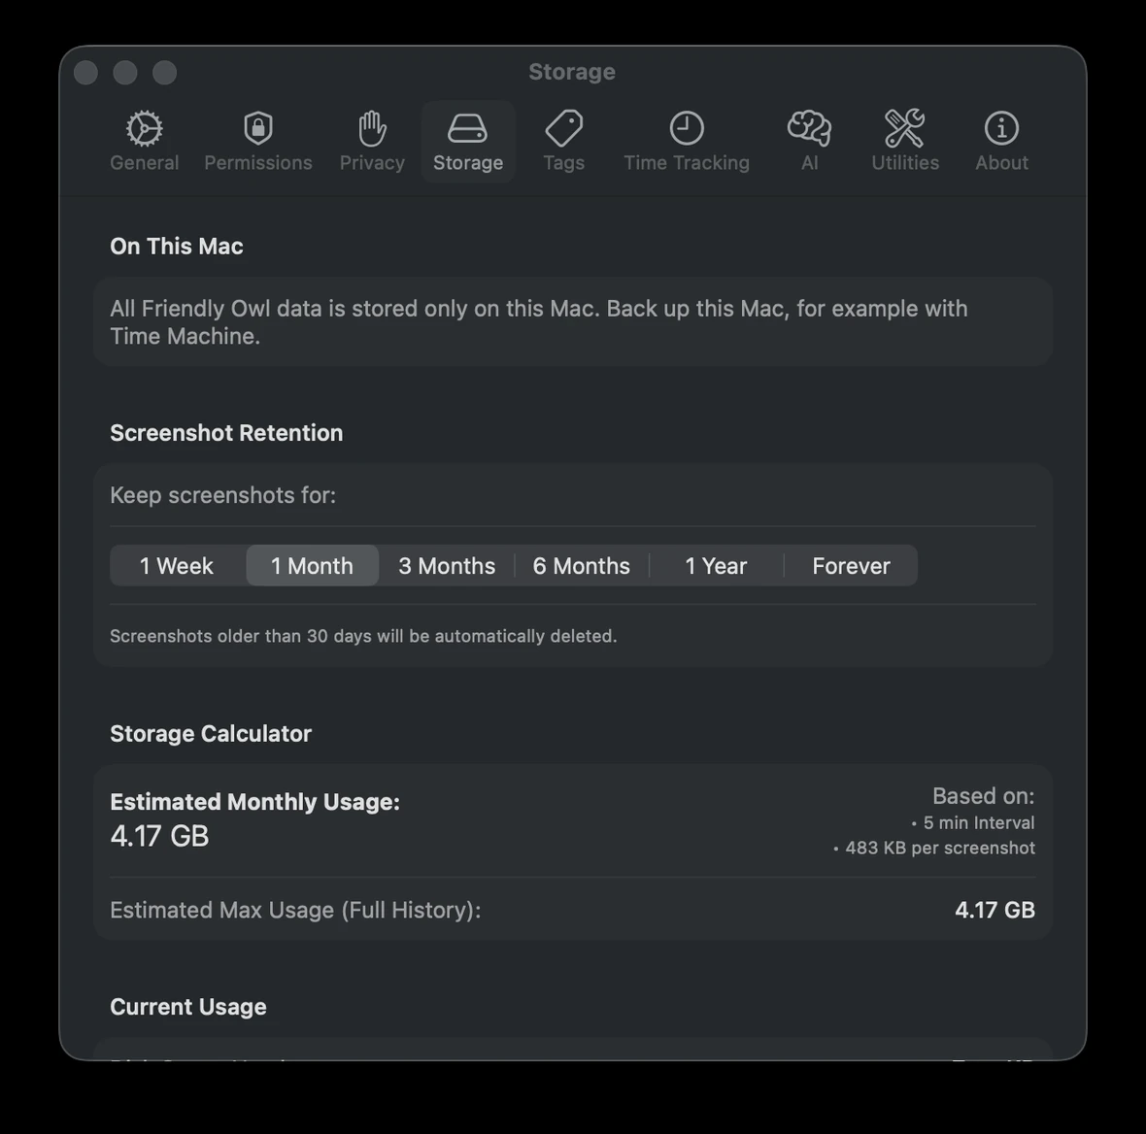This screenshot has height=1134, width=1146.
Task: Set retention to 1 Month
Action: pos(312,565)
